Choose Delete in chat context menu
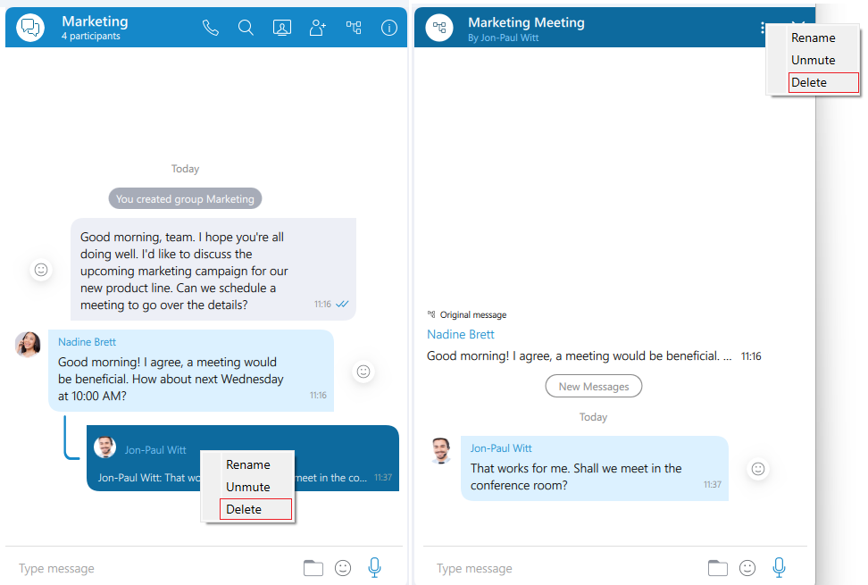Image resolution: width=868 pixels, height=585 pixels. [x=255, y=509]
